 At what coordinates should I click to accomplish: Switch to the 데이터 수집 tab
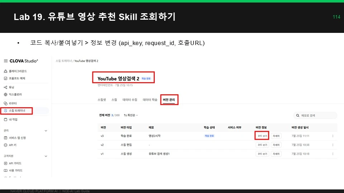pyautogui.click(x=130, y=100)
